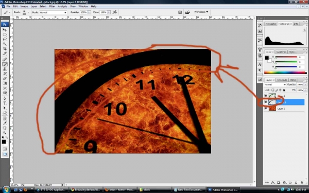This screenshot has height=193, width=309.
Task: Select the Move tool
Action: 5,30
